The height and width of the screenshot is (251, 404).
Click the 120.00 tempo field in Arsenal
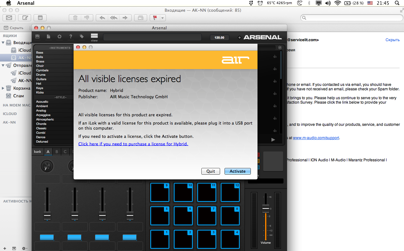click(219, 37)
